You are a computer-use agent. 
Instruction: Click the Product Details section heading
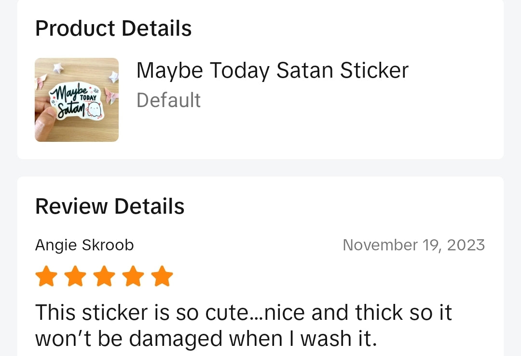point(113,28)
